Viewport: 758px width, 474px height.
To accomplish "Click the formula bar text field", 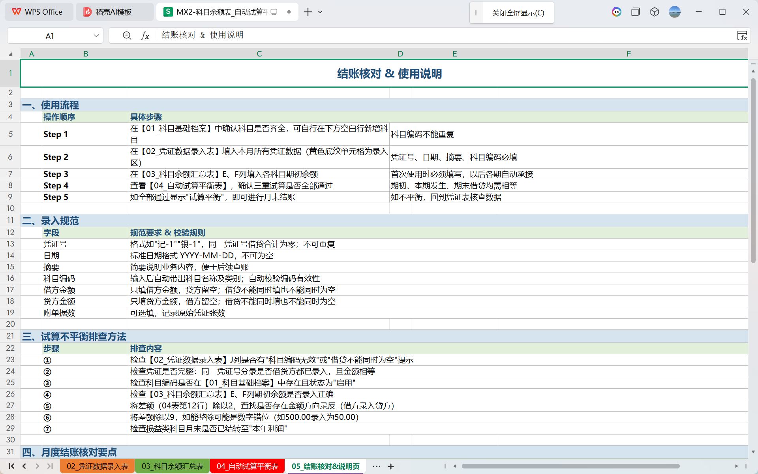I will tap(446, 36).
